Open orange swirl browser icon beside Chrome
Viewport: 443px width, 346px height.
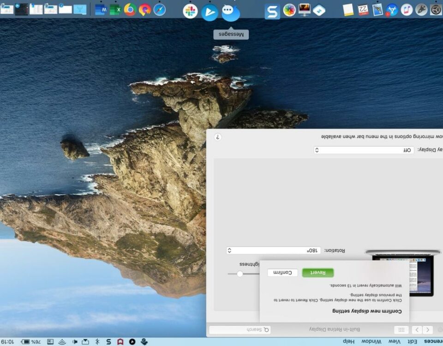pyautogui.click(x=144, y=10)
